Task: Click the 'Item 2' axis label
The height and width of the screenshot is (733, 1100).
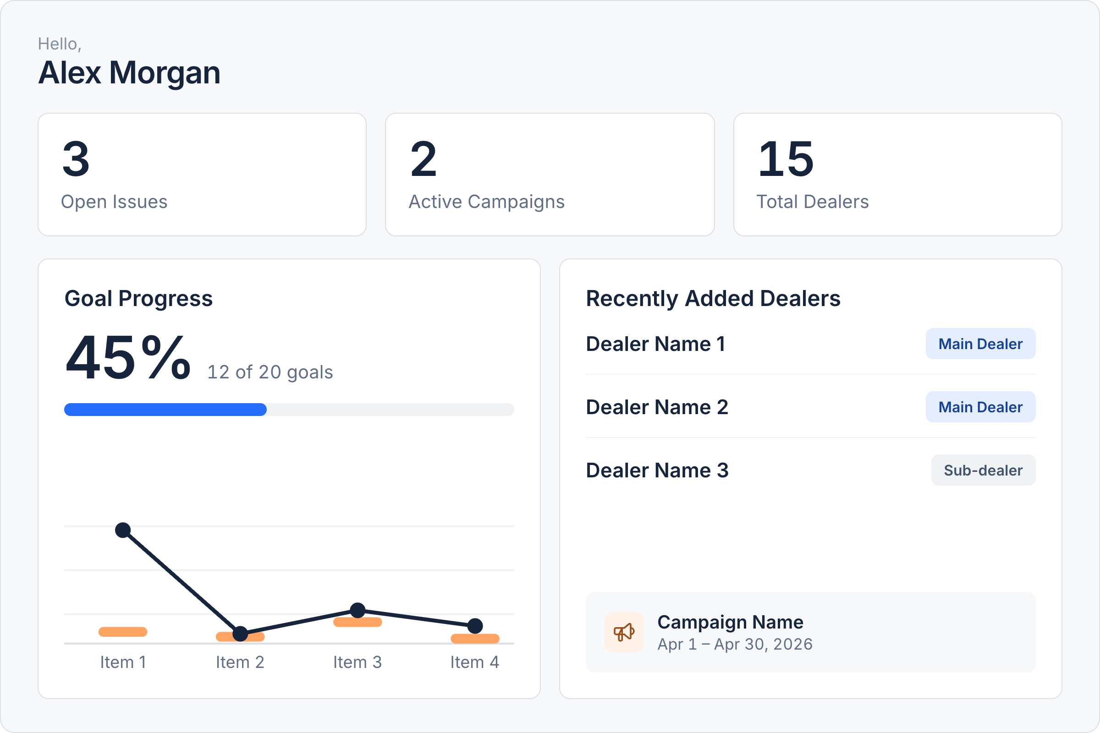Action: click(240, 662)
